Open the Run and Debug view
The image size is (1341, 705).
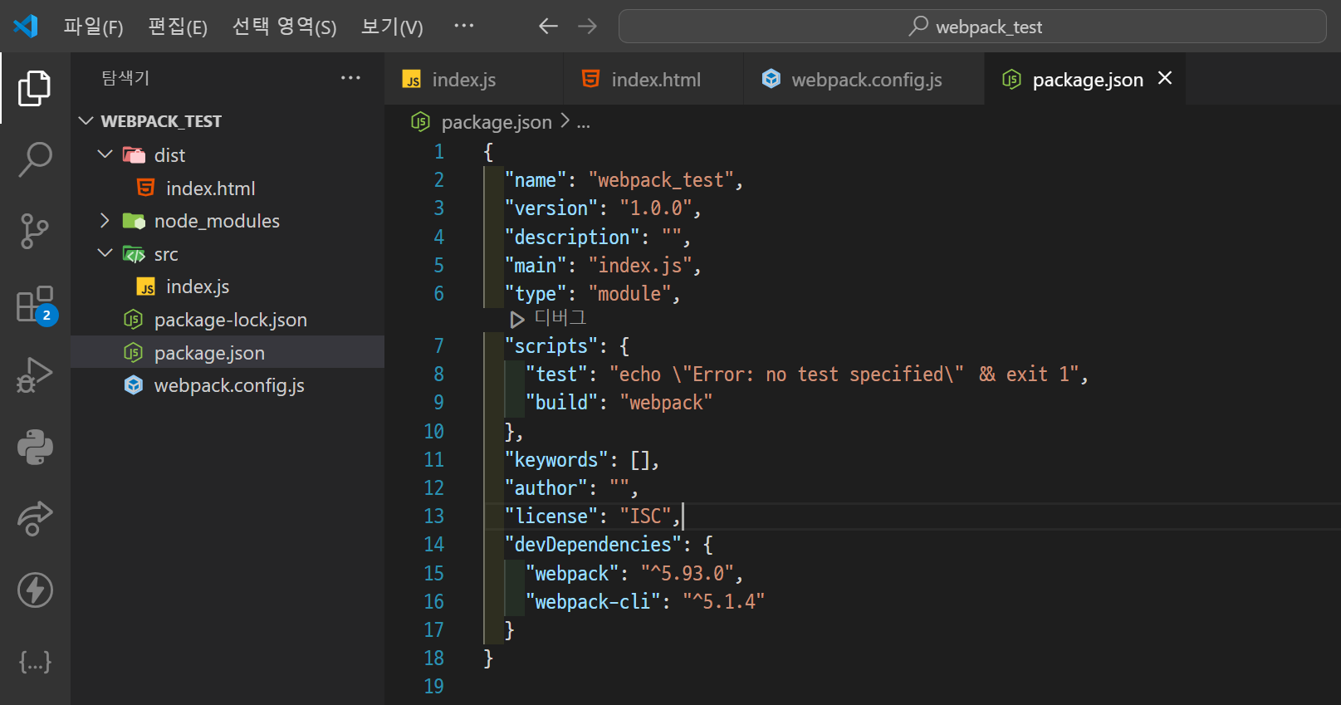pos(34,375)
